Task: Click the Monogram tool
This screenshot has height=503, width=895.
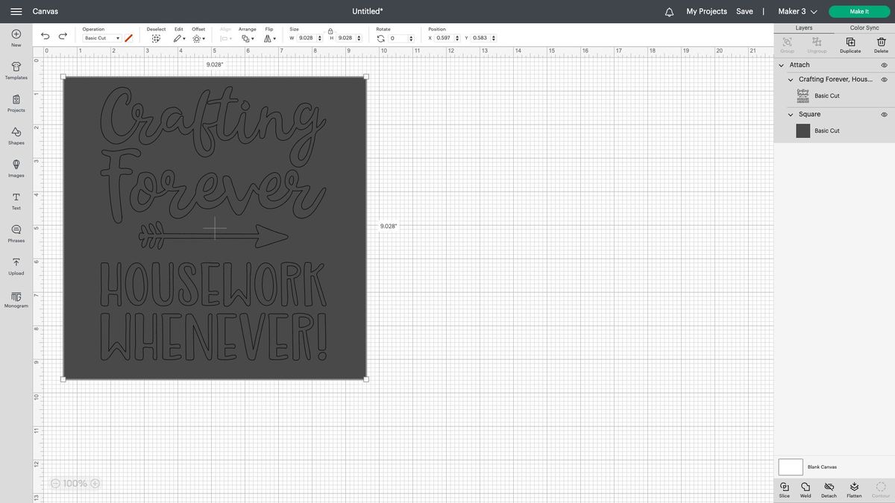Action: [15, 300]
